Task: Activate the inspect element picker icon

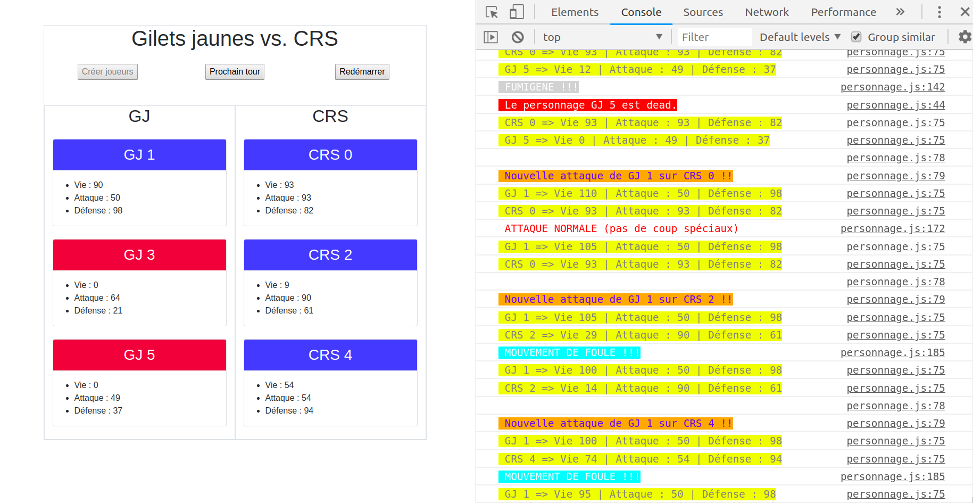Action: click(492, 12)
